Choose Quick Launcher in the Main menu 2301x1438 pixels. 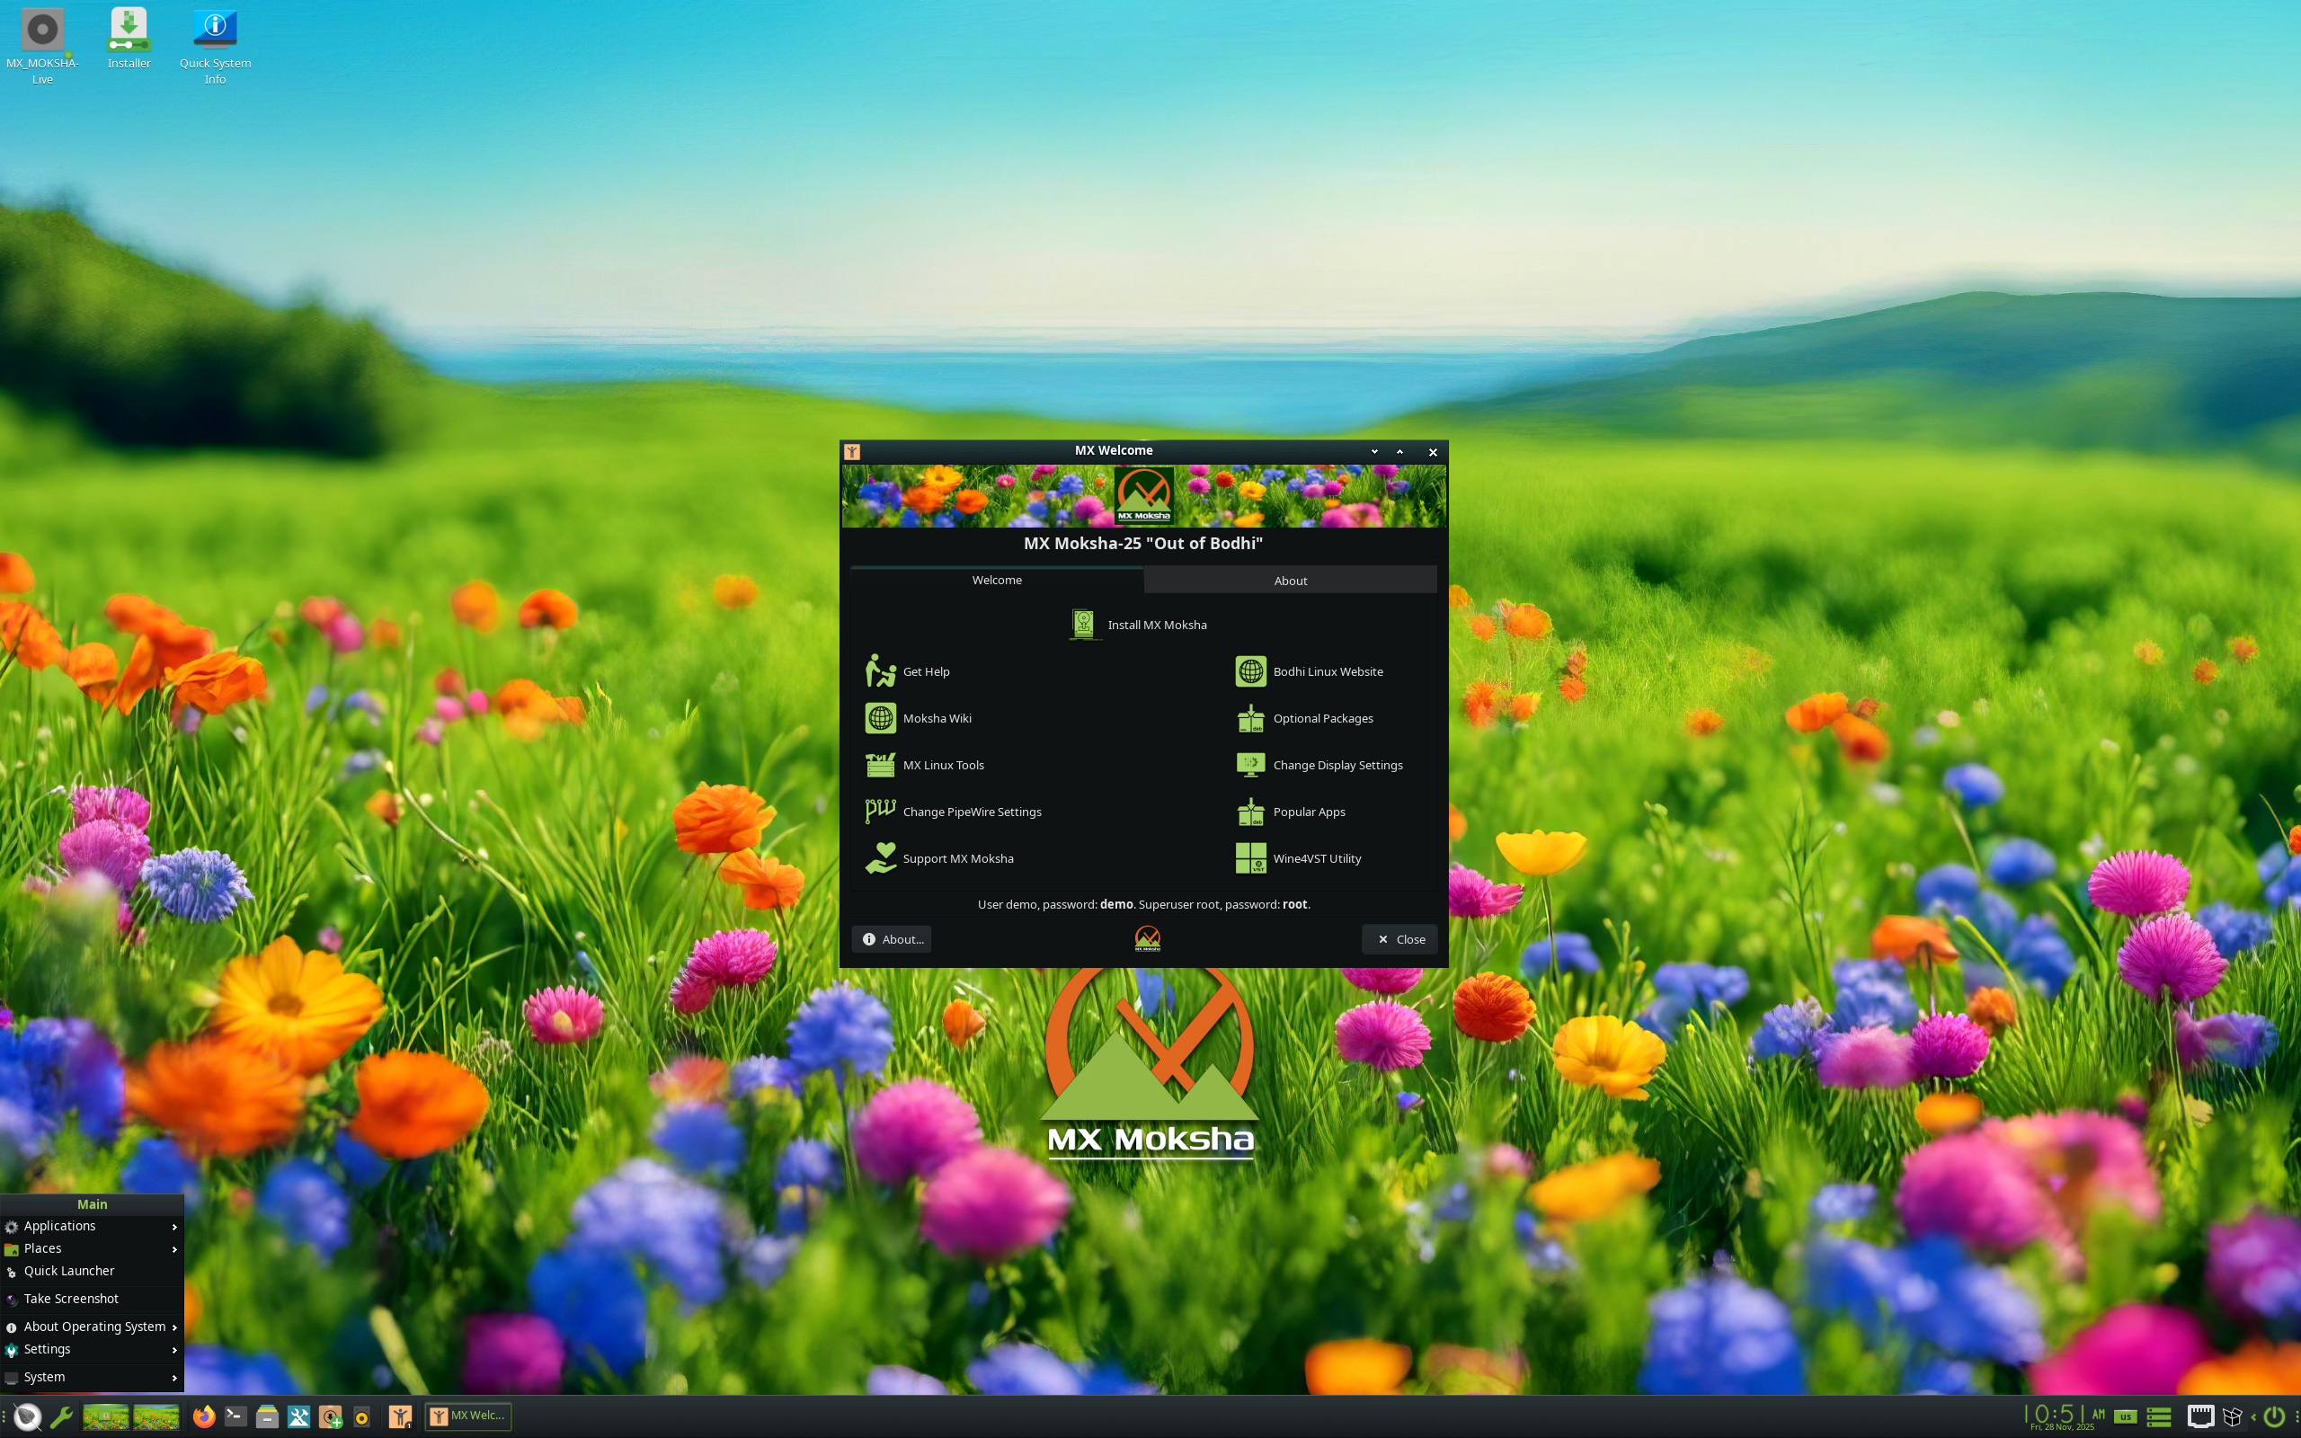pyautogui.click(x=92, y=1271)
